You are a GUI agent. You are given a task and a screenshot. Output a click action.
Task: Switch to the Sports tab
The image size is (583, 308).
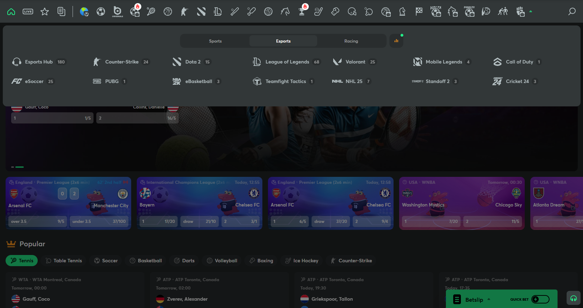point(215,41)
